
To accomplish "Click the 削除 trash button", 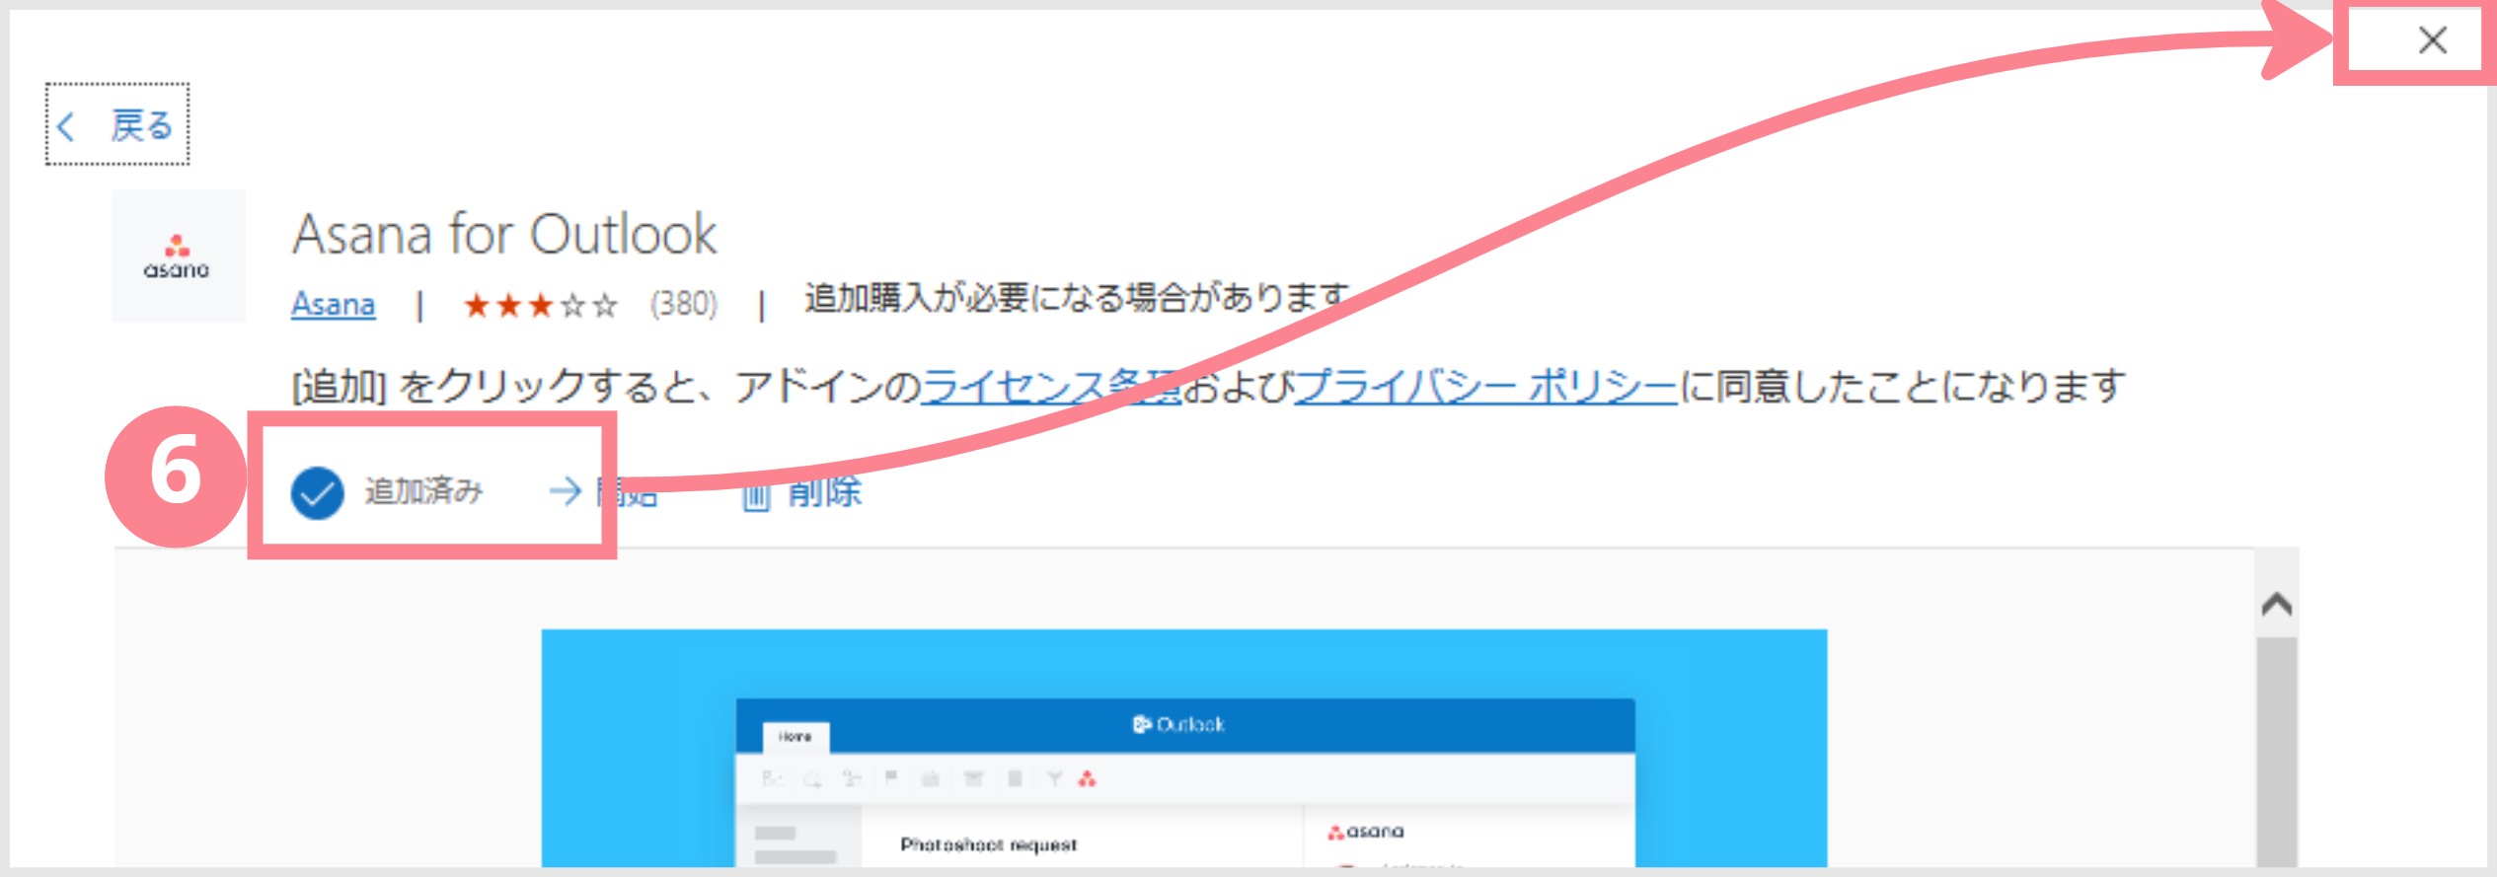I will click(x=801, y=491).
